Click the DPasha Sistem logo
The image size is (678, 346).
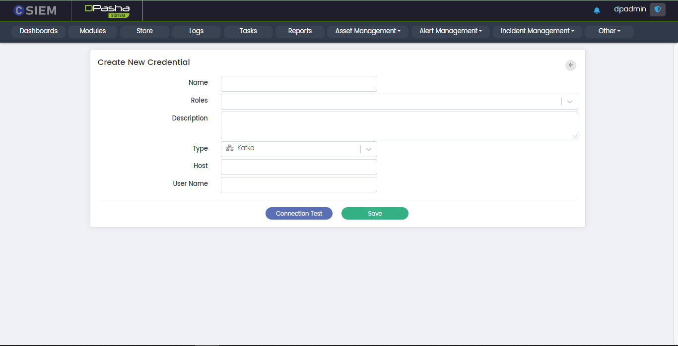107,10
